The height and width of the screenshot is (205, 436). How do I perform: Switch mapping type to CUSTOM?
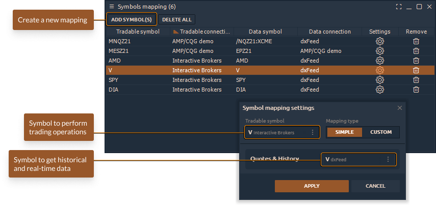[x=381, y=132]
